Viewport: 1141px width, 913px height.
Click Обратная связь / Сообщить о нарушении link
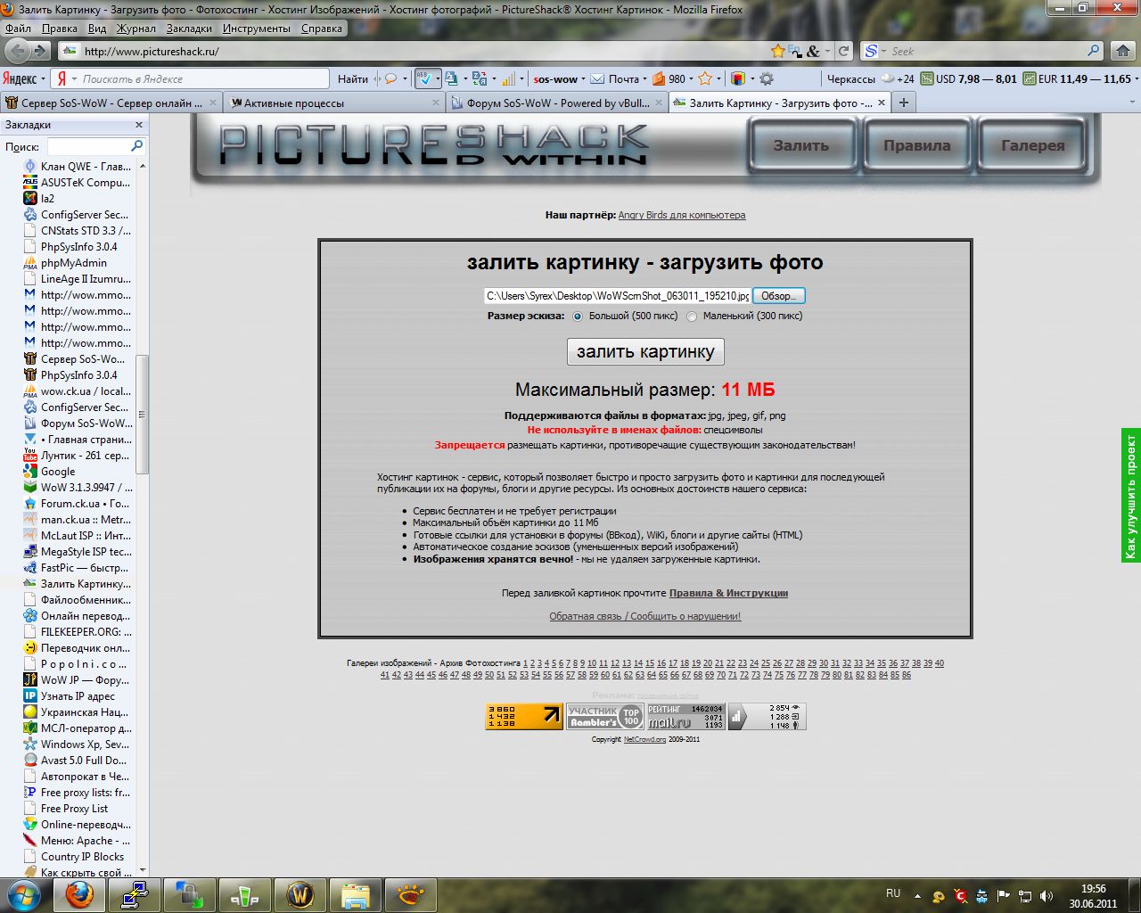pyautogui.click(x=645, y=616)
